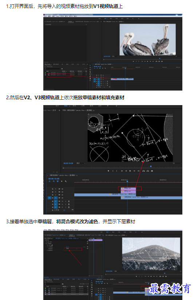Click Step Forward 1 Frame in step 2 image
This screenshot has width=194, height=300.
pos(134,171)
